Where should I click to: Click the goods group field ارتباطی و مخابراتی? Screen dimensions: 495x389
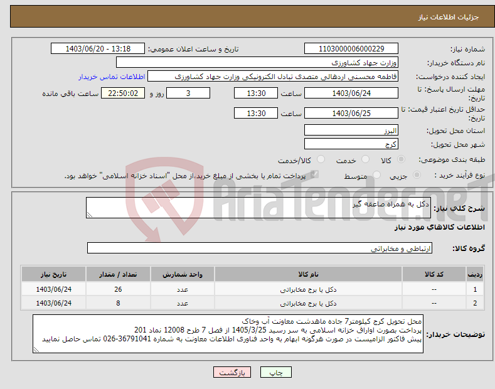260,248
